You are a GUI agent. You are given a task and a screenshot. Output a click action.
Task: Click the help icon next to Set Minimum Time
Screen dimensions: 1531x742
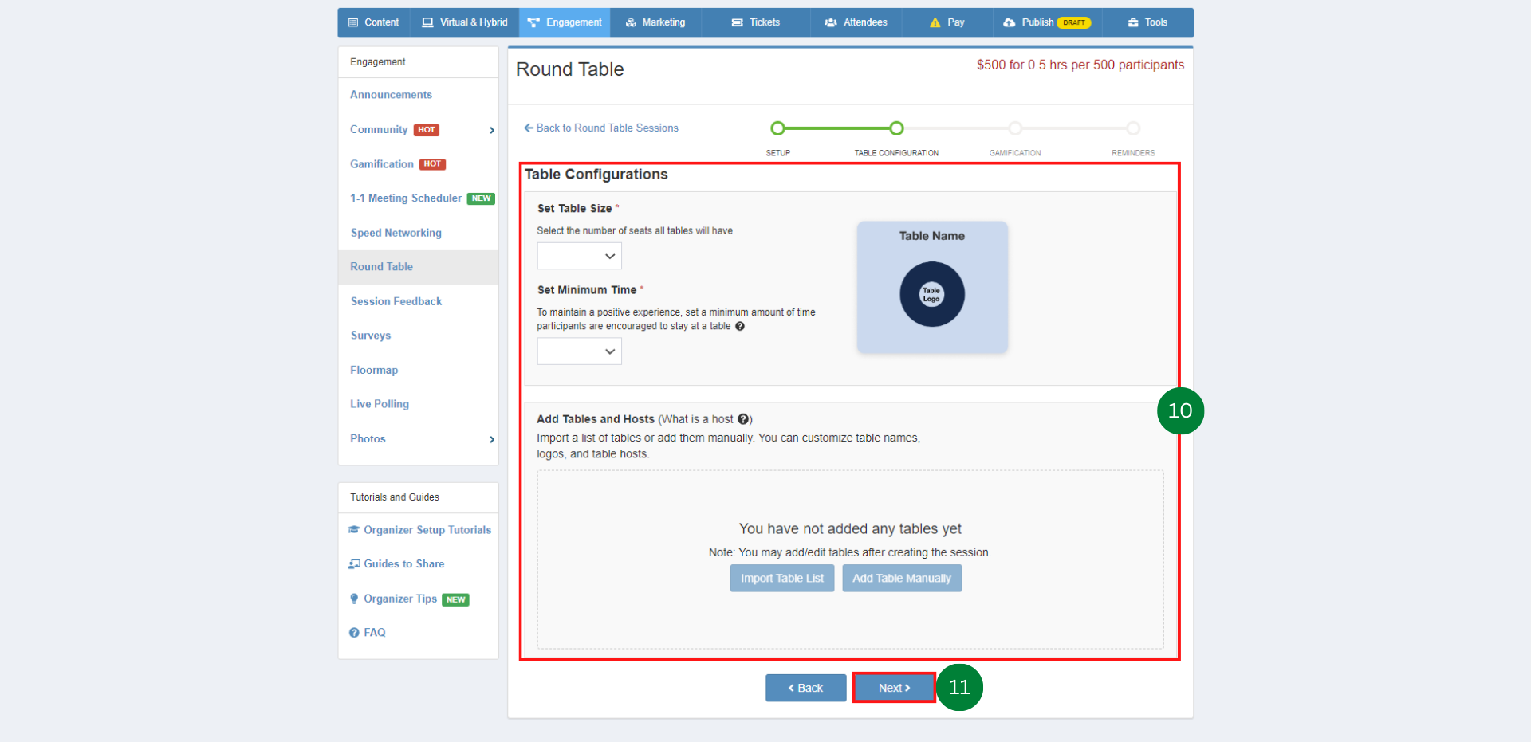click(x=740, y=326)
